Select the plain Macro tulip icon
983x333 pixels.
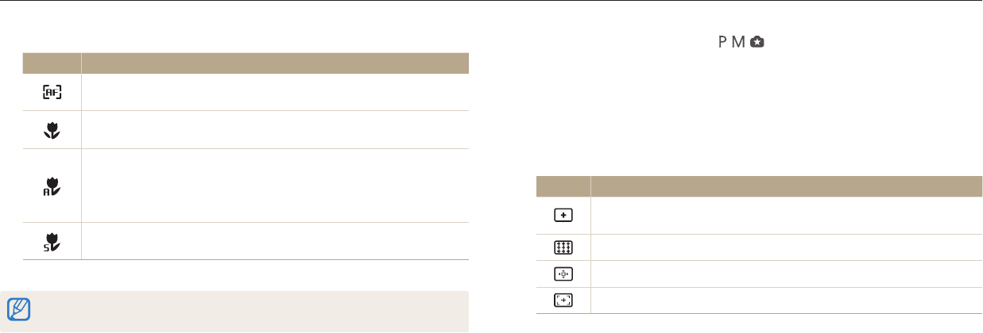[x=52, y=129]
